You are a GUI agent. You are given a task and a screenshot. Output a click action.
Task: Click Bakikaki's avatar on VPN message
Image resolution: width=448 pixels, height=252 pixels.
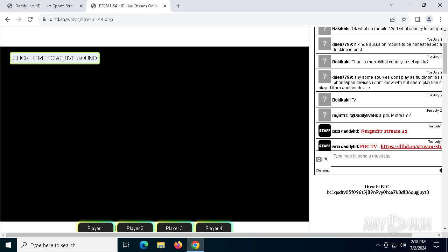point(324,61)
